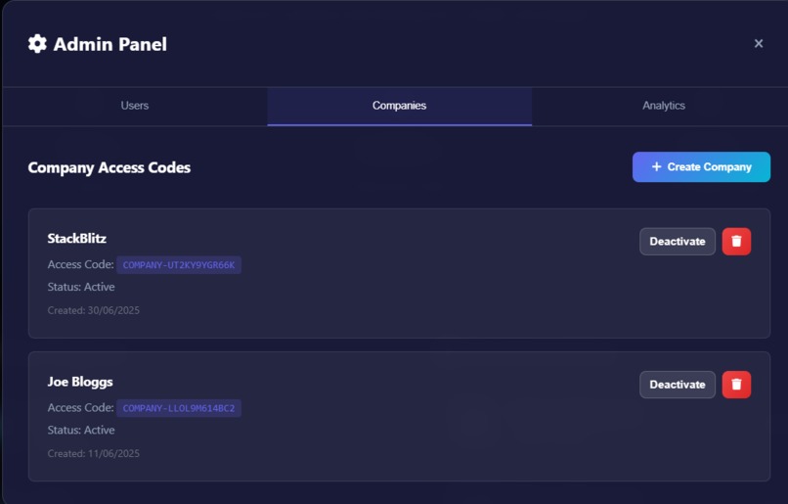Screen dimensions: 788x504
Task: Select the Joe Bloggs company name
Action: pyautogui.click(x=80, y=382)
